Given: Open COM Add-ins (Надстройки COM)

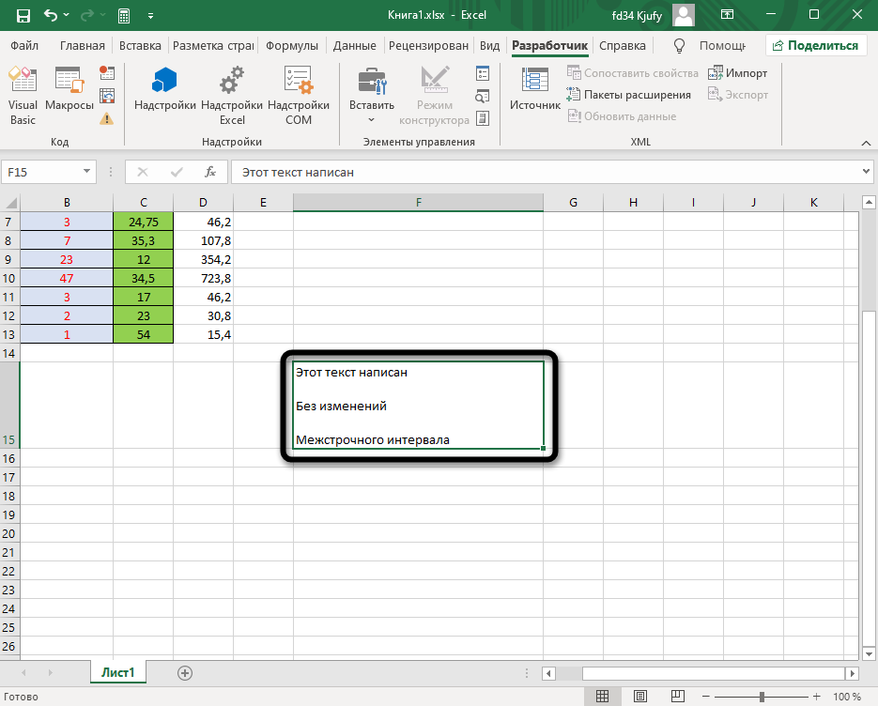Looking at the screenshot, I should pyautogui.click(x=299, y=95).
